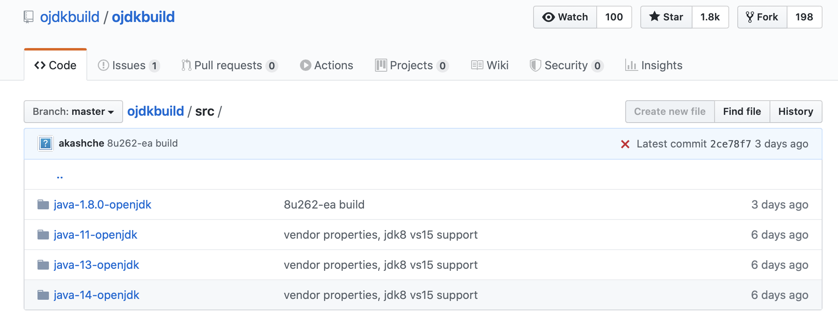Click akashche's avatar thumbnail
The image size is (838, 325).
[46, 143]
